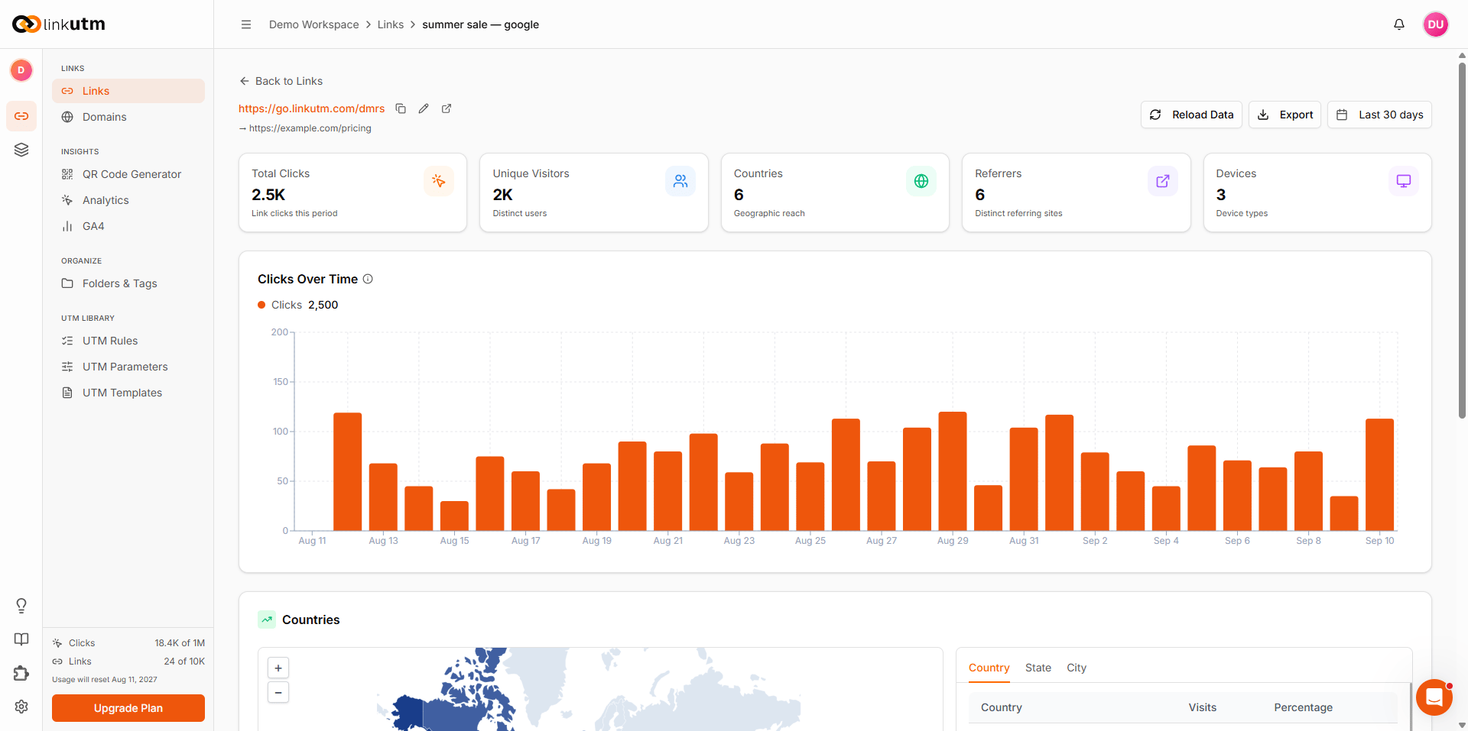The image size is (1468, 731).
Task: Click the link icon in left rail
Action: coord(21,116)
